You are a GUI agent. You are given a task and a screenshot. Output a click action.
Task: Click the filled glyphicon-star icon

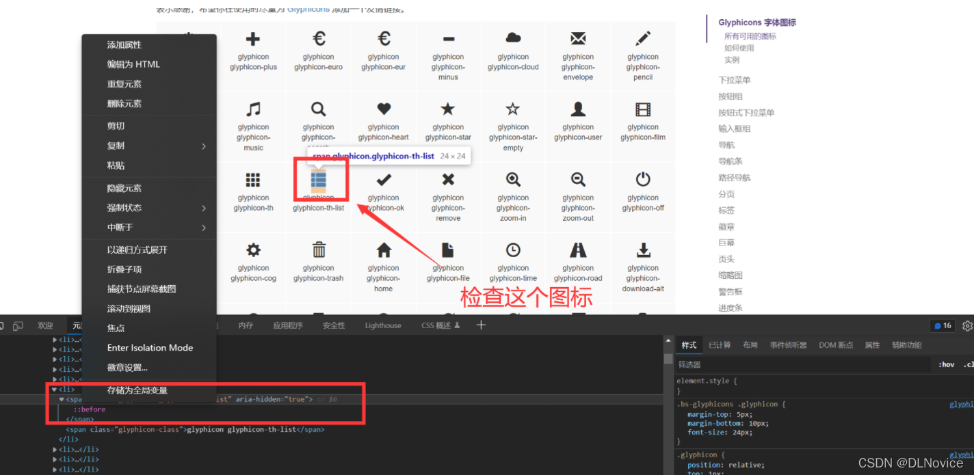click(448, 109)
